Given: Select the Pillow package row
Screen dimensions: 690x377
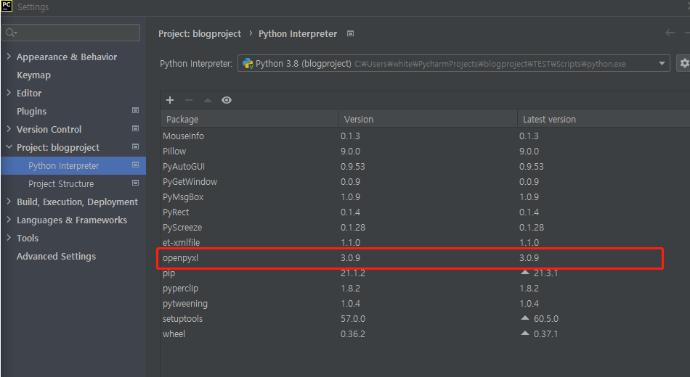Looking at the screenshot, I should [x=425, y=151].
